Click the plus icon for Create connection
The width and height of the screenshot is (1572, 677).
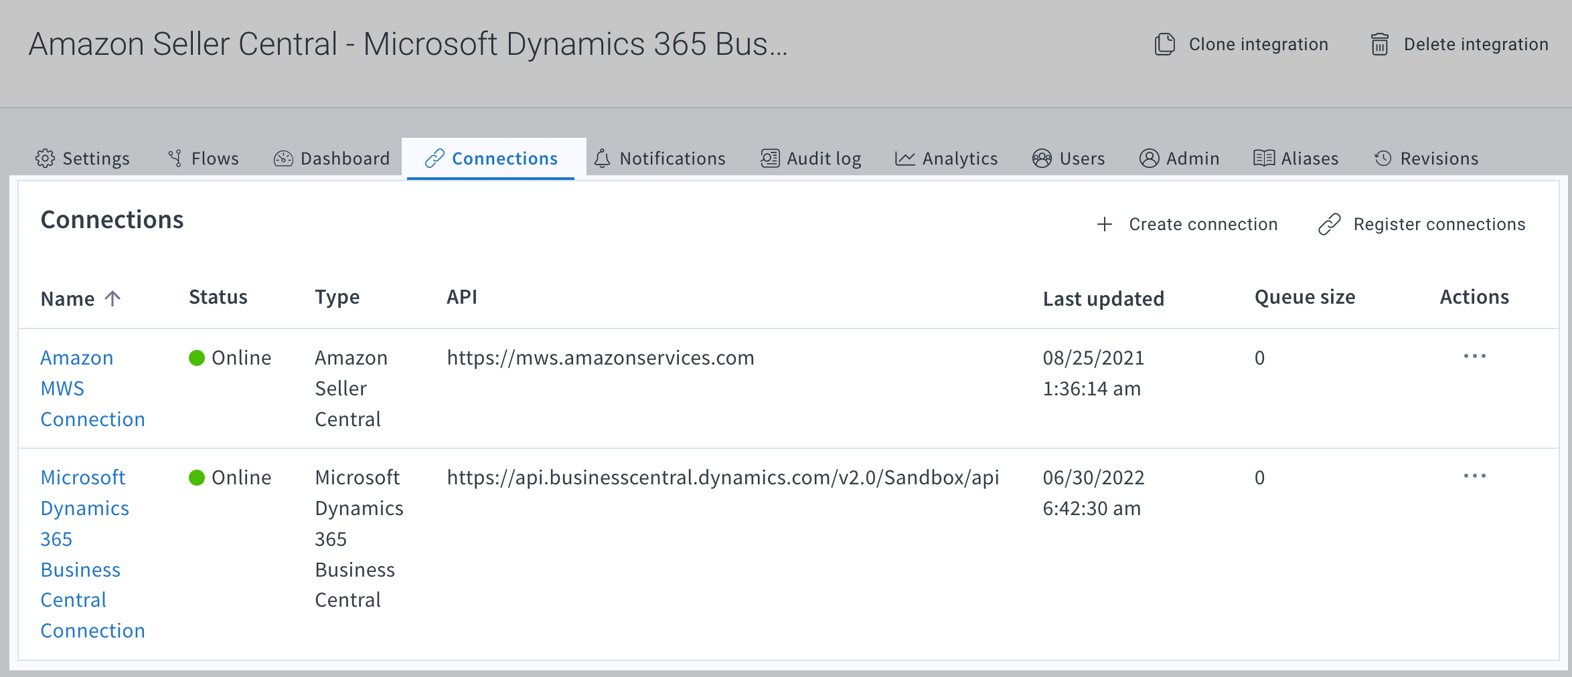coord(1105,224)
